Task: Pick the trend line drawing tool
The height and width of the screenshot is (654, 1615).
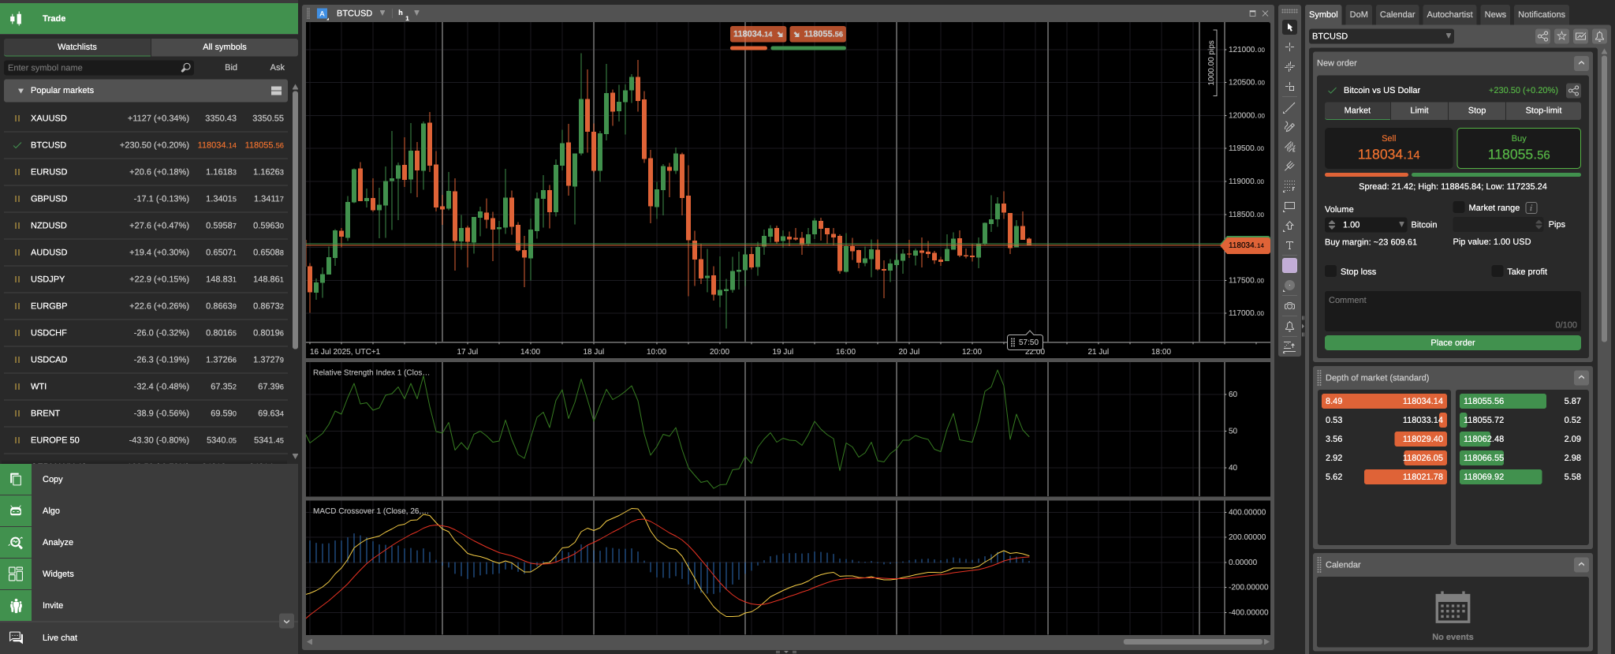Action: point(1289,107)
